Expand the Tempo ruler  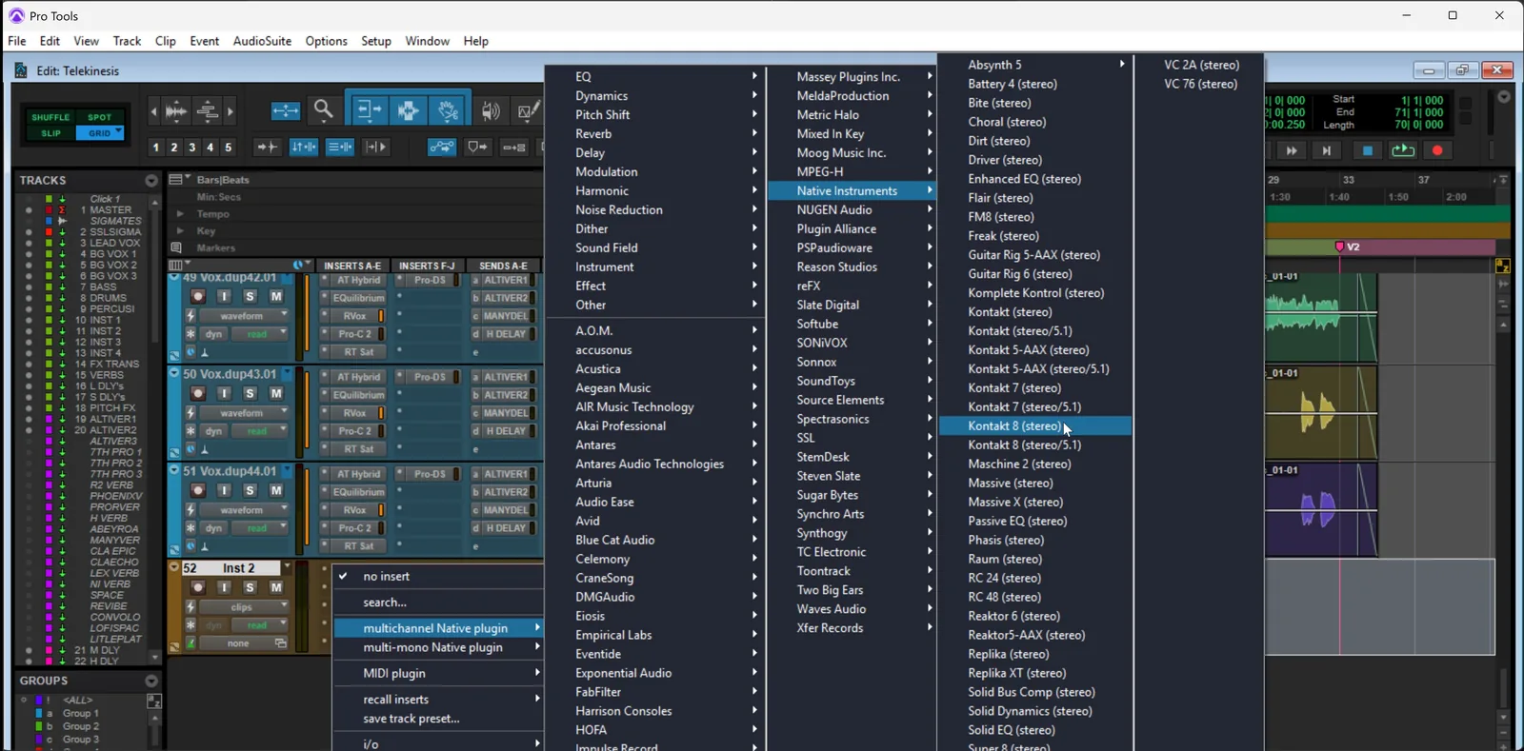[x=180, y=214]
